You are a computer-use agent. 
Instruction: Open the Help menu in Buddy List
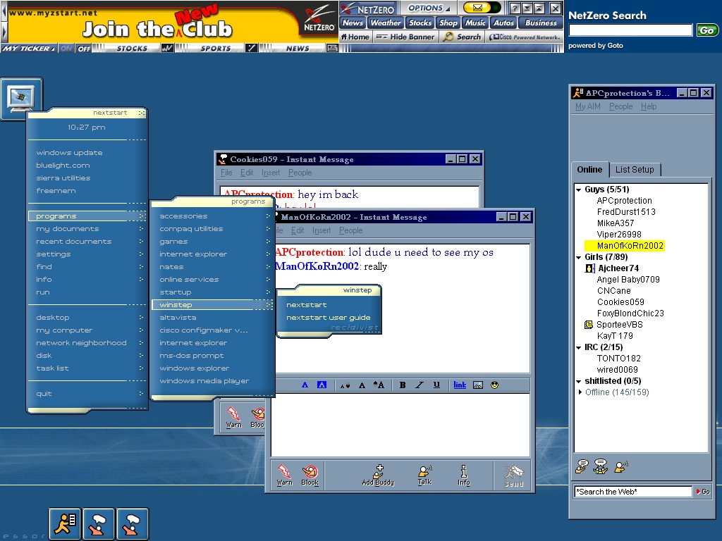649,106
